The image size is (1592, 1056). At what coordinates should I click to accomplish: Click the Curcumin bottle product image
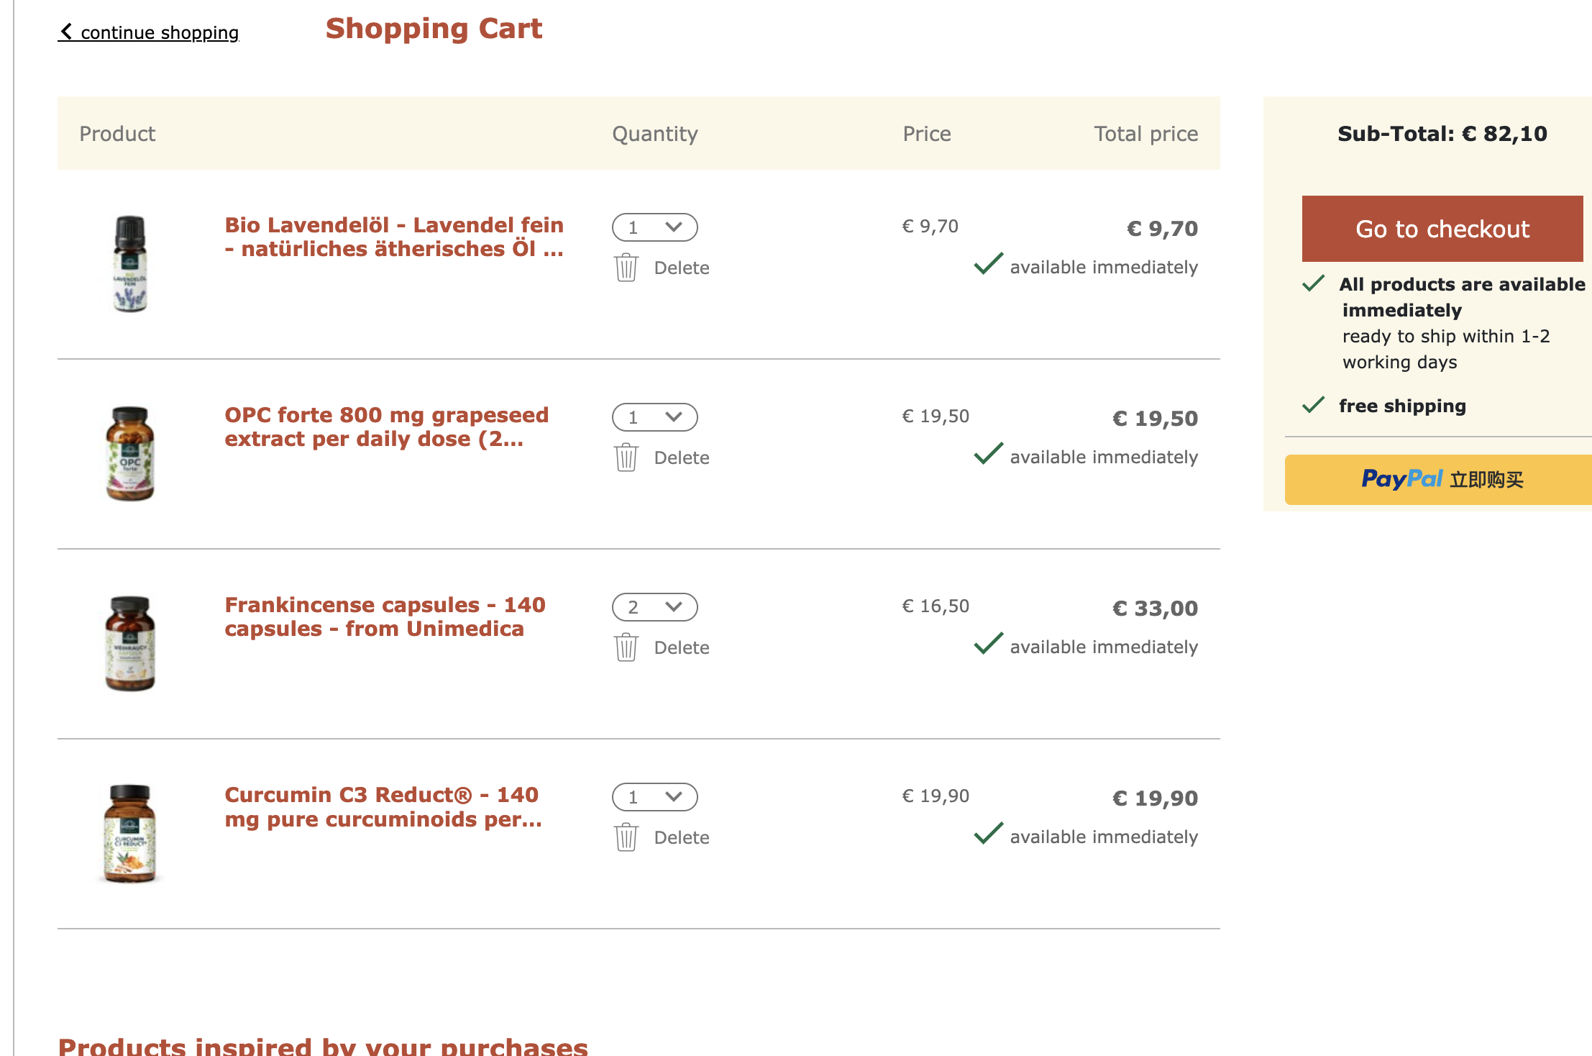point(130,833)
